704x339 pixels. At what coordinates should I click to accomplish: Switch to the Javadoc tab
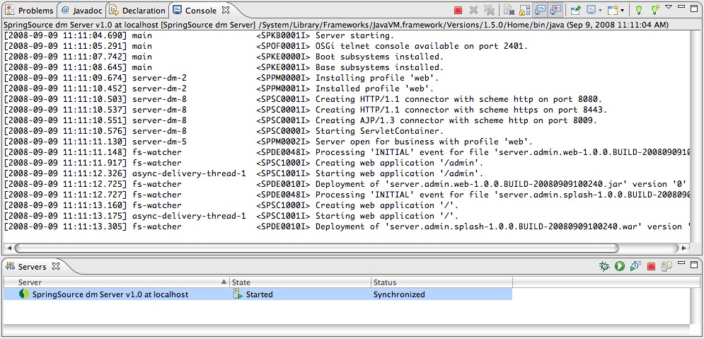tap(81, 11)
